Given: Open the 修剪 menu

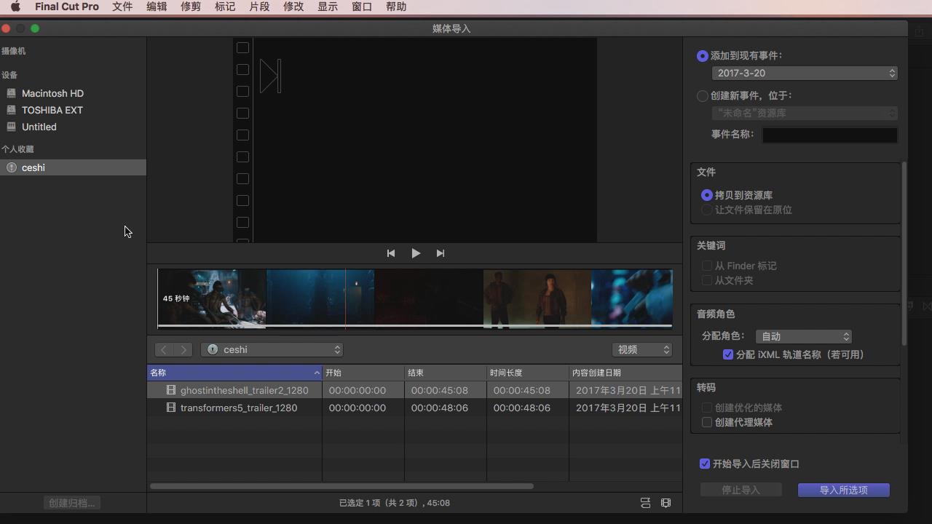Looking at the screenshot, I should (191, 7).
